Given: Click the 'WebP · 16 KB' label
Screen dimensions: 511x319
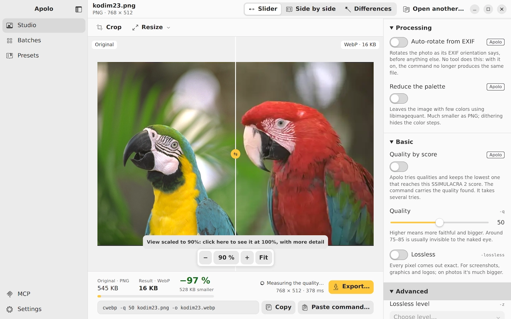Looking at the screenshot, I should click(x=360, y=45).
